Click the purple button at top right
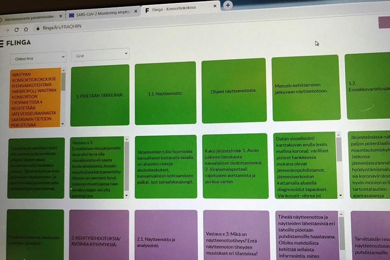390x260 pixels. (x=383, y=22)
